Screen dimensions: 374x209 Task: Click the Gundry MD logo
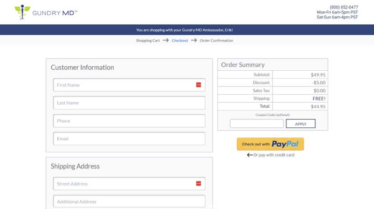pos(46,12)
